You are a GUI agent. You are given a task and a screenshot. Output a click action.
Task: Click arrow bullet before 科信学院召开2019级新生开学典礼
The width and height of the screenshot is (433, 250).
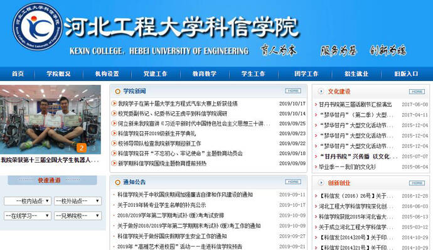tap(114, 133)
